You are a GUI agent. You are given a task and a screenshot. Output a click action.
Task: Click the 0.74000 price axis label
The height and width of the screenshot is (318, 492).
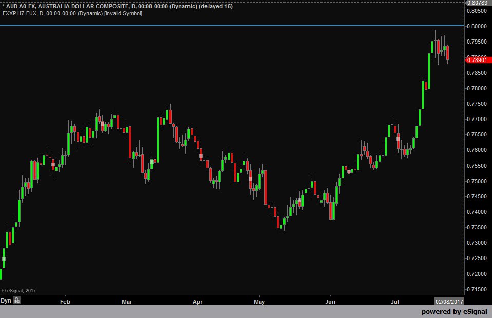(x=477, y=212)
